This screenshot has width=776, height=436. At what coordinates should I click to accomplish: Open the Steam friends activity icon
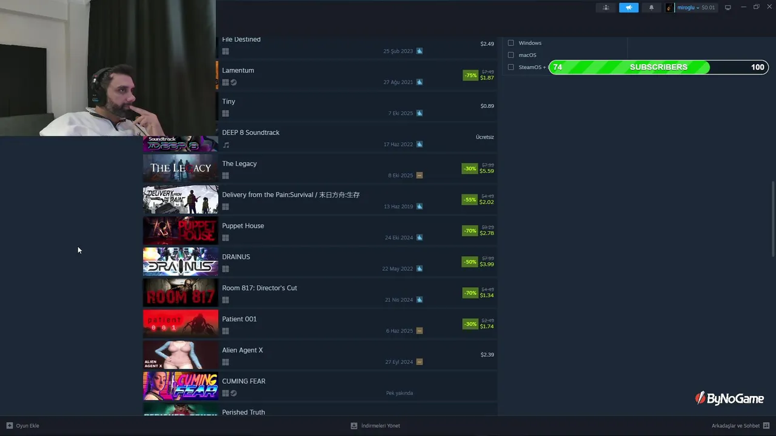pyautogui.click(x=606, y=7)
